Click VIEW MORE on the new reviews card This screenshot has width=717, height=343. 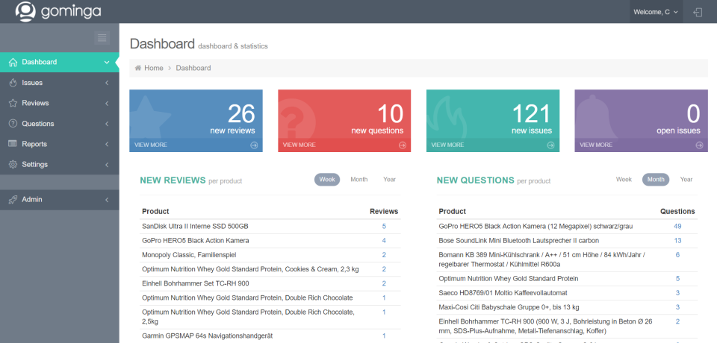[150, 145]
